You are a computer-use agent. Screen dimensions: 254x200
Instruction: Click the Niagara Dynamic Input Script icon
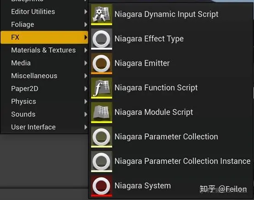click(102, 14)
